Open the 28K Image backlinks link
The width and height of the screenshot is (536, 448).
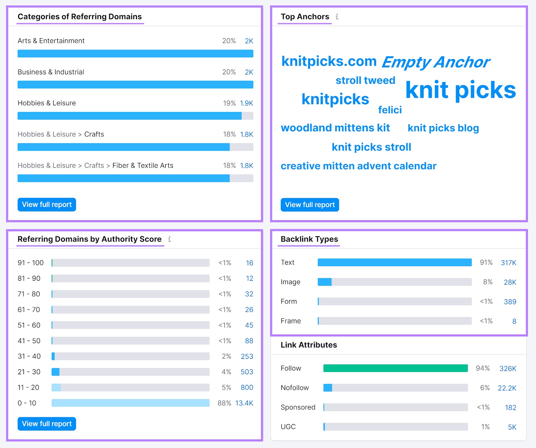pyautogui.click(x=510, y=282)
